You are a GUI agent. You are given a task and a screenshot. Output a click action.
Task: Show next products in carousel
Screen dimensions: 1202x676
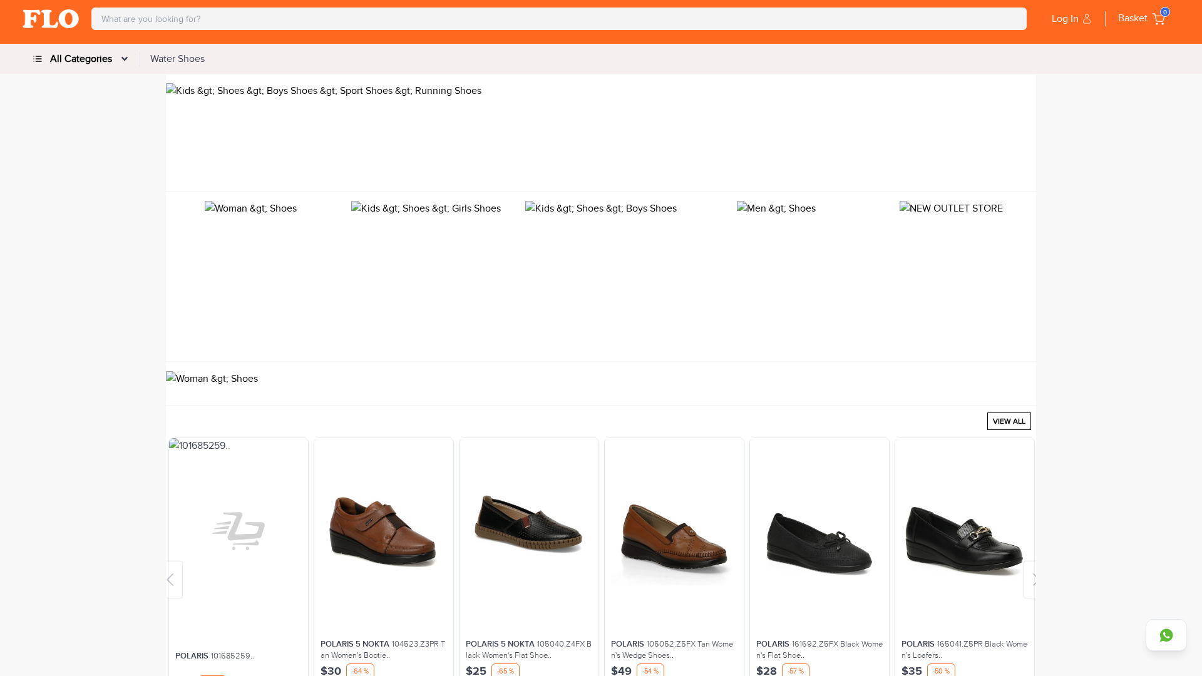1030,580
